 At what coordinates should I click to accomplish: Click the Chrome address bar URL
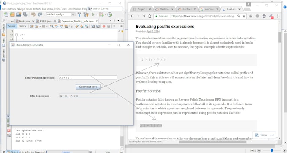pyautogui.click(x=203, y=16)
